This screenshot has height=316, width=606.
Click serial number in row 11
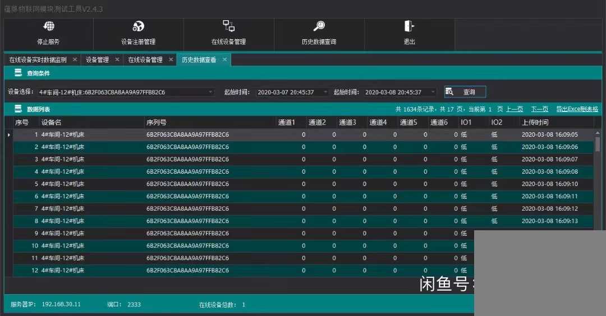[187, 258]
